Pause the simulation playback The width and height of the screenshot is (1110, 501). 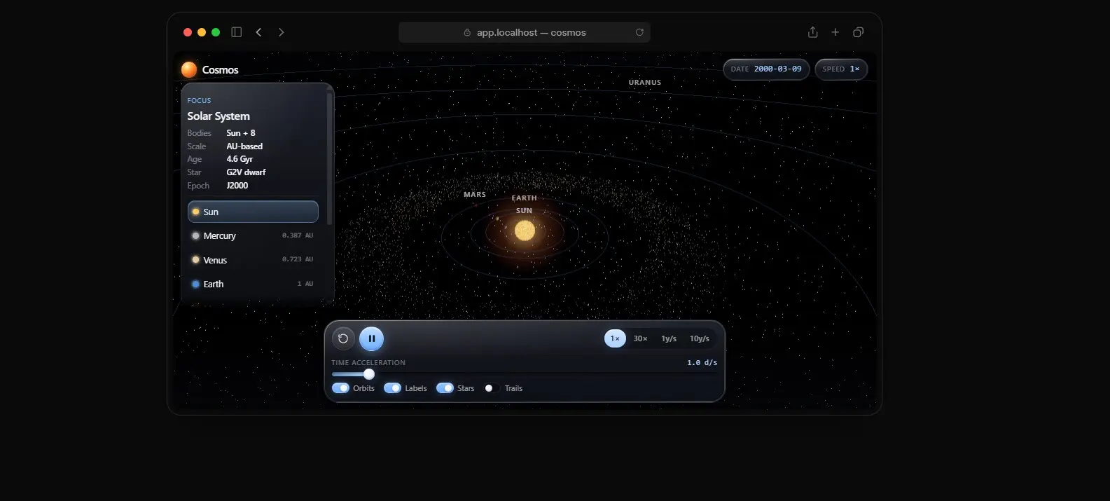[x=371, y=338]
